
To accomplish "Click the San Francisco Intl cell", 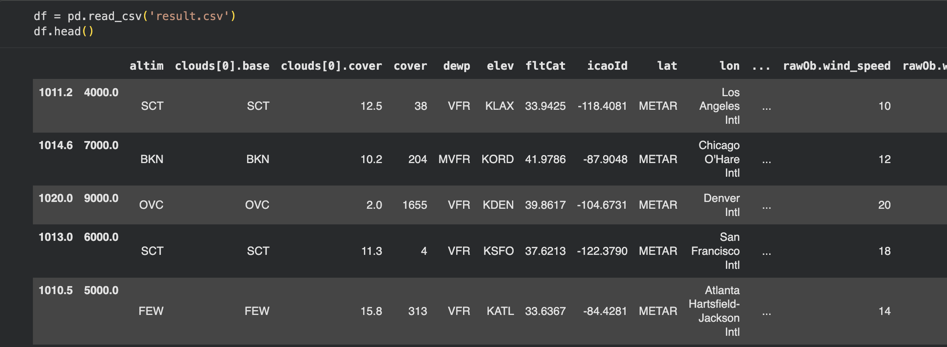I will (715, 251).
